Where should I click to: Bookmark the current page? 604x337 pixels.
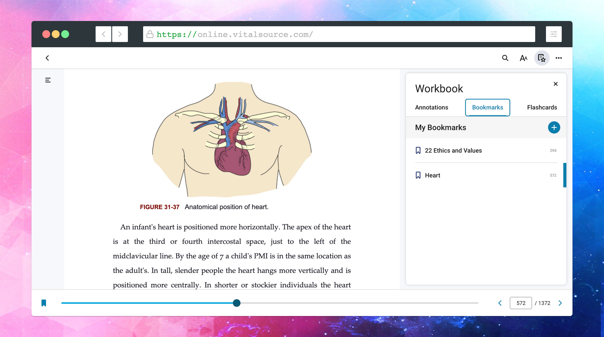coord(44,303)
